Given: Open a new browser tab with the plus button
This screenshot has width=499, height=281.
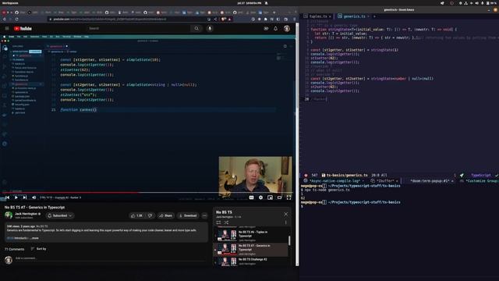Looking at the screenshot, I should click(274, 12).
